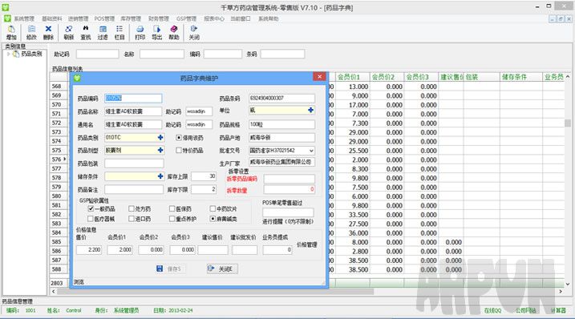
Task: Click the 库存上限 field showing 30
Action: tap(204, 176)
